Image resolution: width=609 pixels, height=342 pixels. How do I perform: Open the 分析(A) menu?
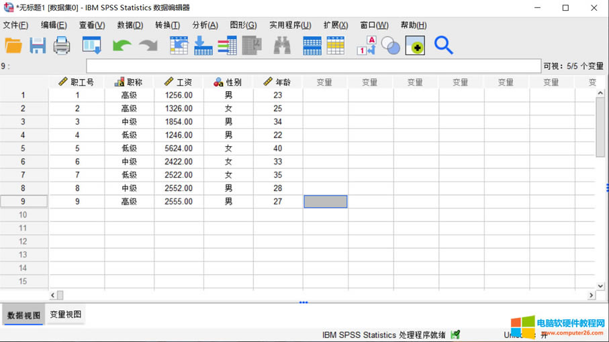click(205, 25)
